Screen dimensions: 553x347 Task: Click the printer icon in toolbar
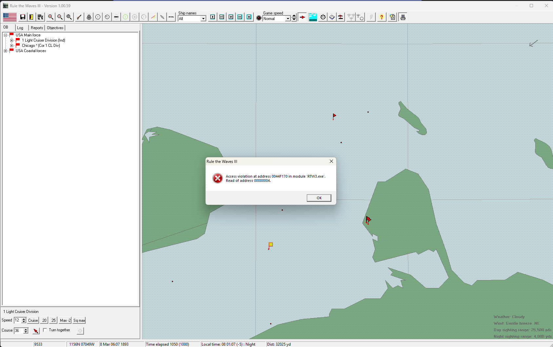[x=403, y=17]
